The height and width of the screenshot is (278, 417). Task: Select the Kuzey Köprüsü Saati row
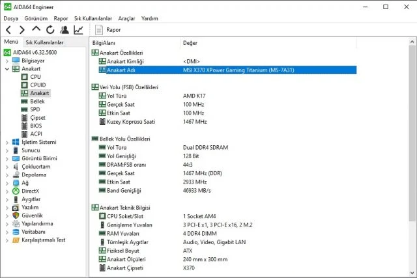227,122
